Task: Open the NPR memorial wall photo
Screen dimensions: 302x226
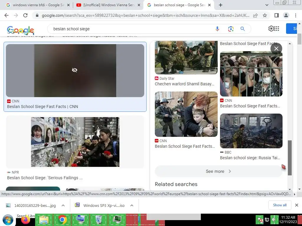Action: 75,142
